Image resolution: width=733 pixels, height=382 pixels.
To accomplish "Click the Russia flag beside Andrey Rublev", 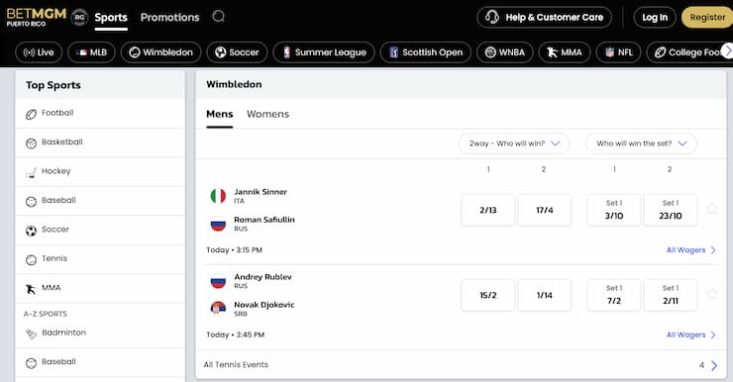I will 218,281.
